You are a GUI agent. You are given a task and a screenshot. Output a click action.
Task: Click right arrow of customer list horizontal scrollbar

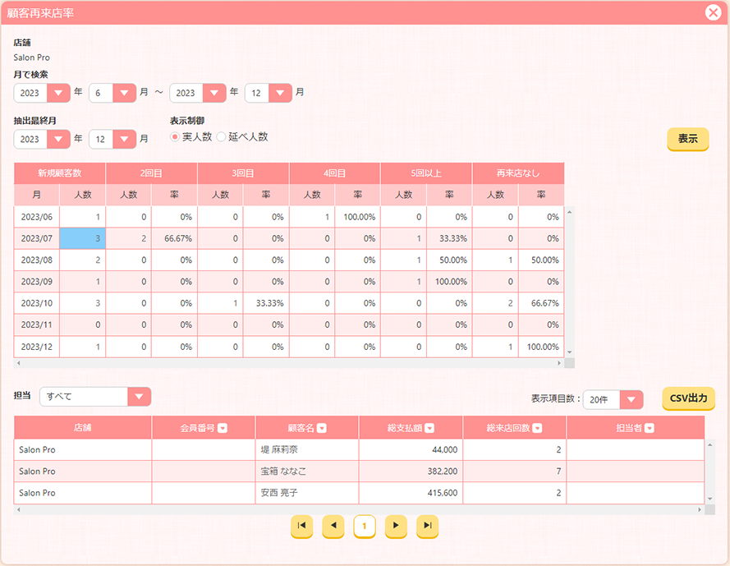coord(700,509)
